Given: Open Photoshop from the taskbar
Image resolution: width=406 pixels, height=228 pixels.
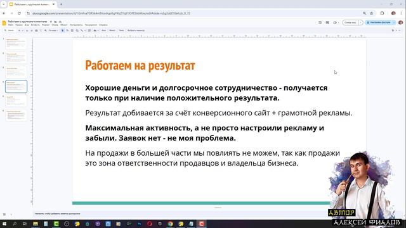Looking at the screenshot, I should pos(140,224).
